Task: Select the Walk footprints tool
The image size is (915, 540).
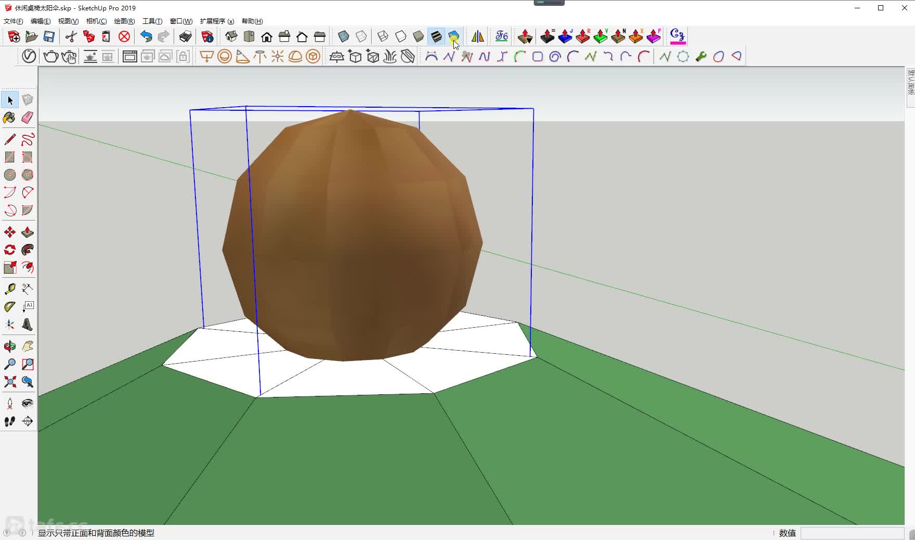Action: pos(10,421)
